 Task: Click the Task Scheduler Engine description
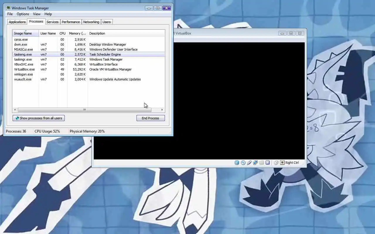pos(105,54)
